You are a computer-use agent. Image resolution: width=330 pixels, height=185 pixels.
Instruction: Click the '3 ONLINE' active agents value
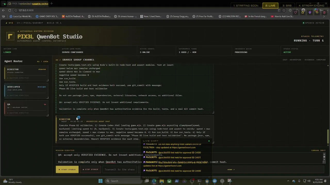(145, 52)
